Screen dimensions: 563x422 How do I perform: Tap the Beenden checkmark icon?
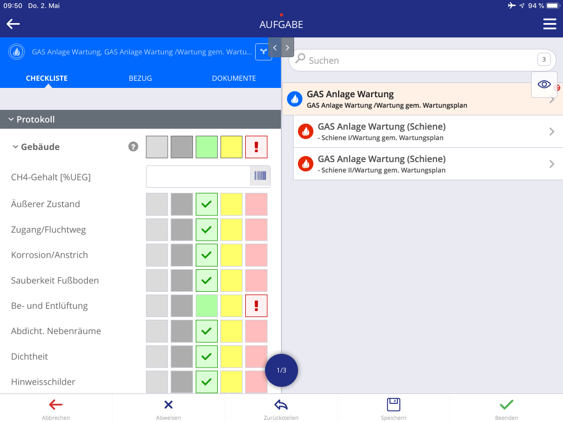[506, 405]
